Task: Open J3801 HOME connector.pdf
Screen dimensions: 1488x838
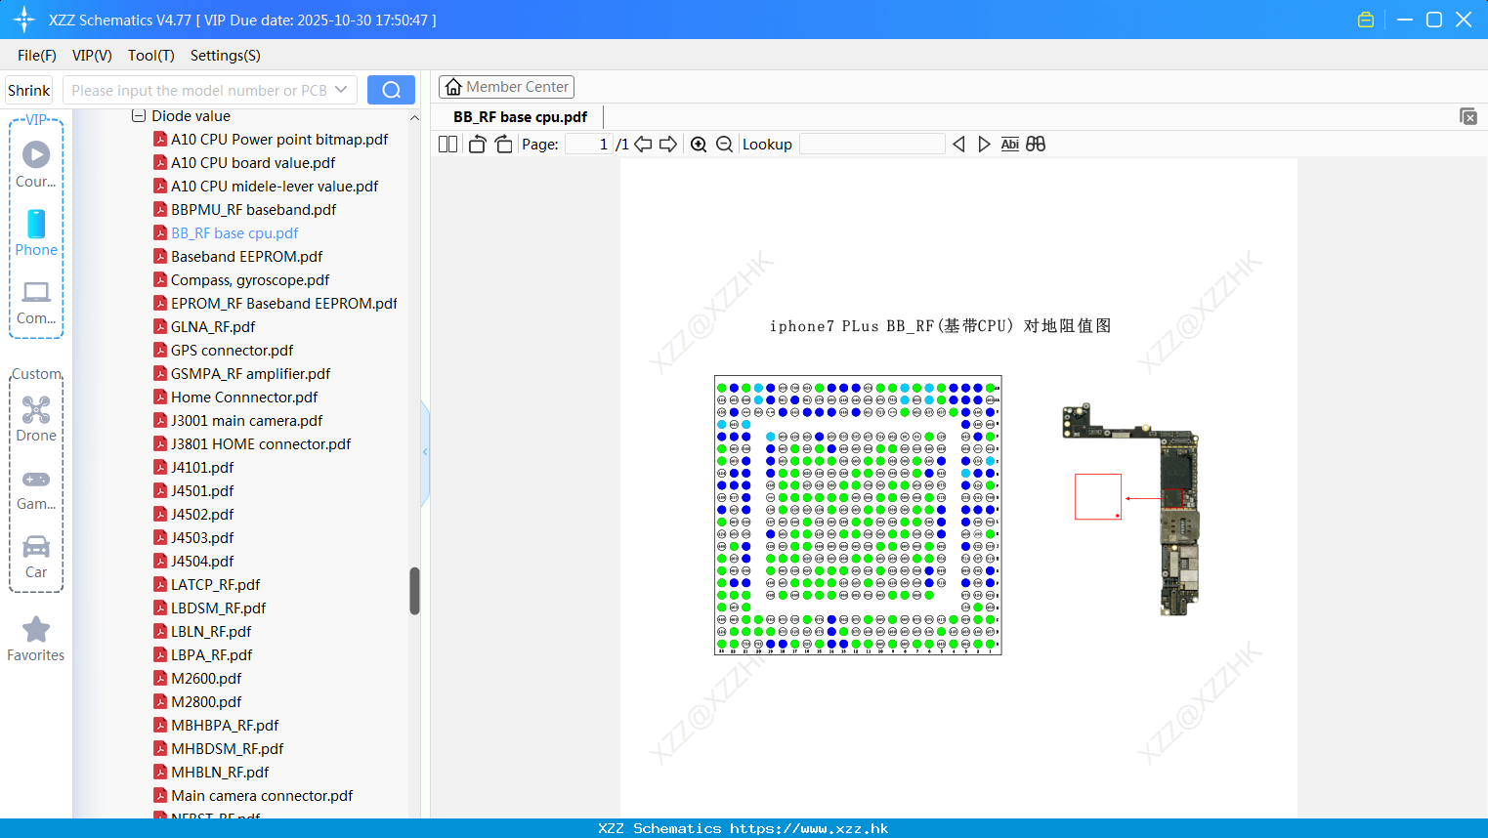Action: [x=261, y=444]
